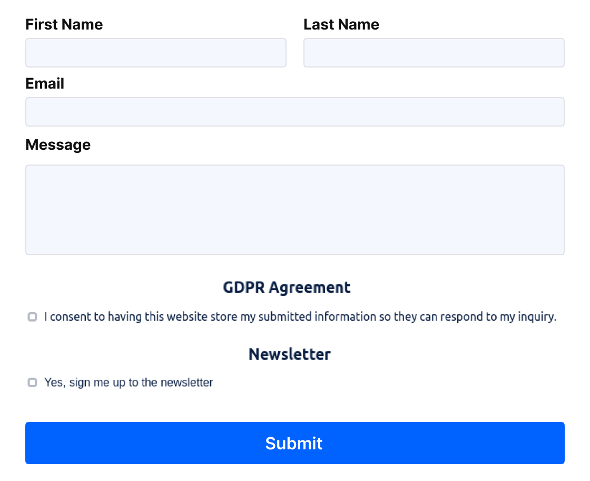590x481 pixels.
Task: Click the Message field label
Action: [58, 145]
